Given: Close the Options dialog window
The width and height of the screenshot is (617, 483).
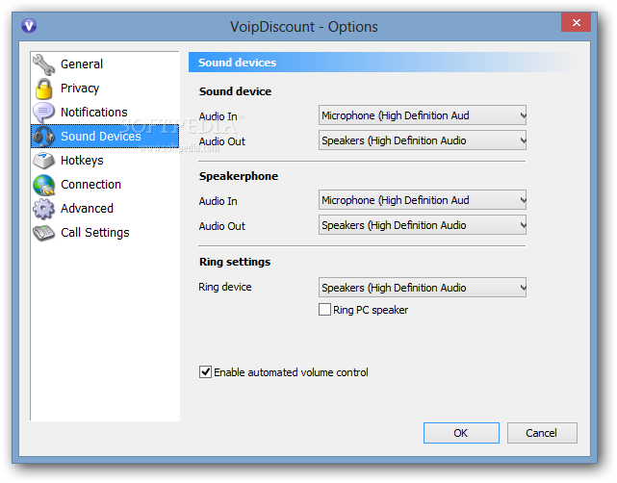Looking at the screenshot, I should (576, 22).
